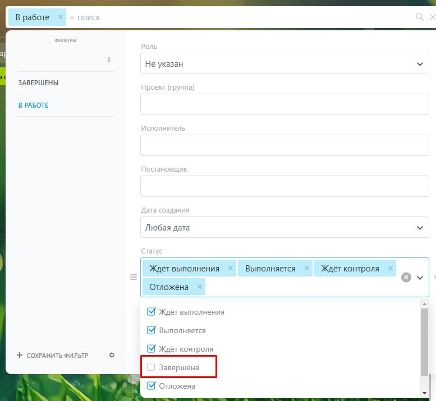Click the search magnifier icon
Screen dimensions: 436x401
click(419, 17)
